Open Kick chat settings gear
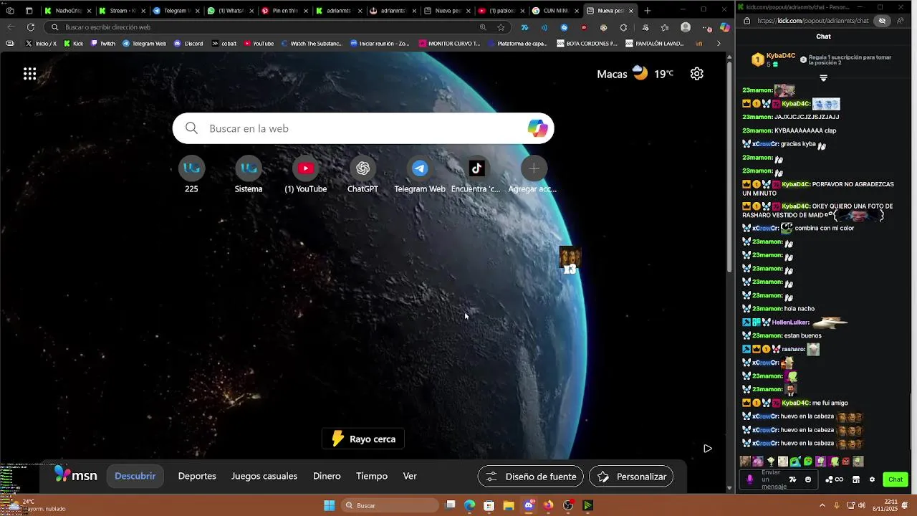 tap(872, 479)
